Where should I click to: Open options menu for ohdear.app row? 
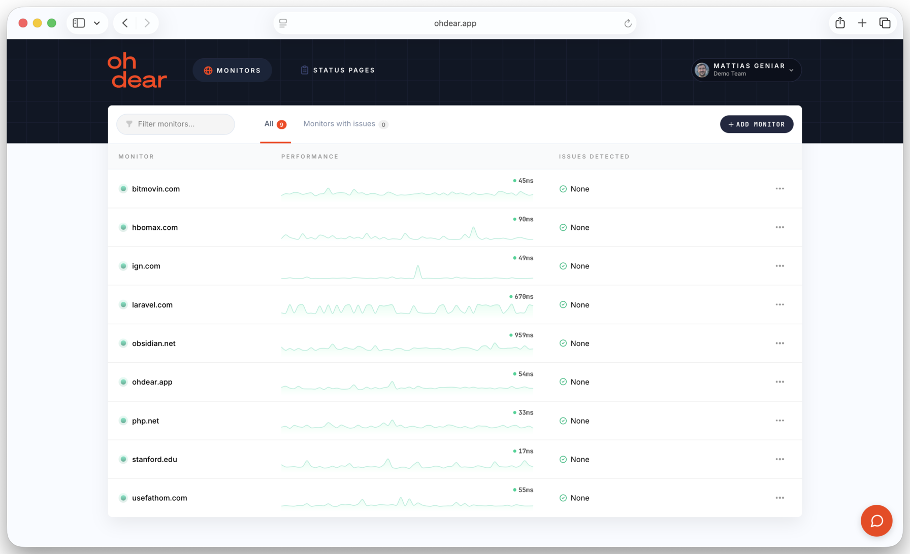click(779, 382)
